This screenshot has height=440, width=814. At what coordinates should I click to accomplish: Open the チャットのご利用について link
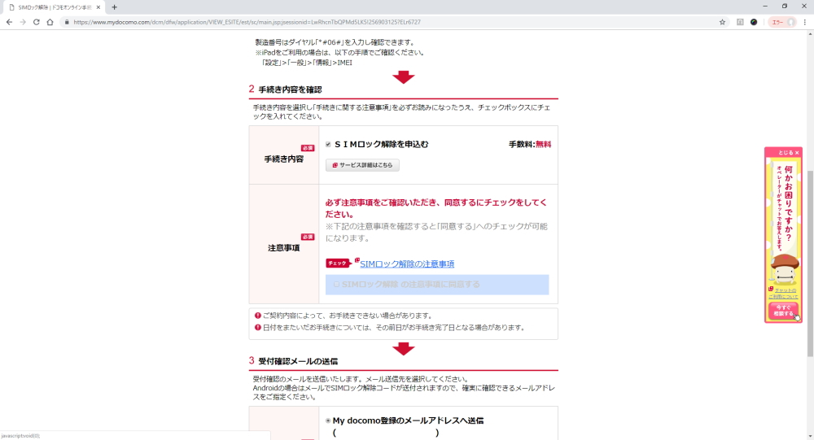click(785, 293)
